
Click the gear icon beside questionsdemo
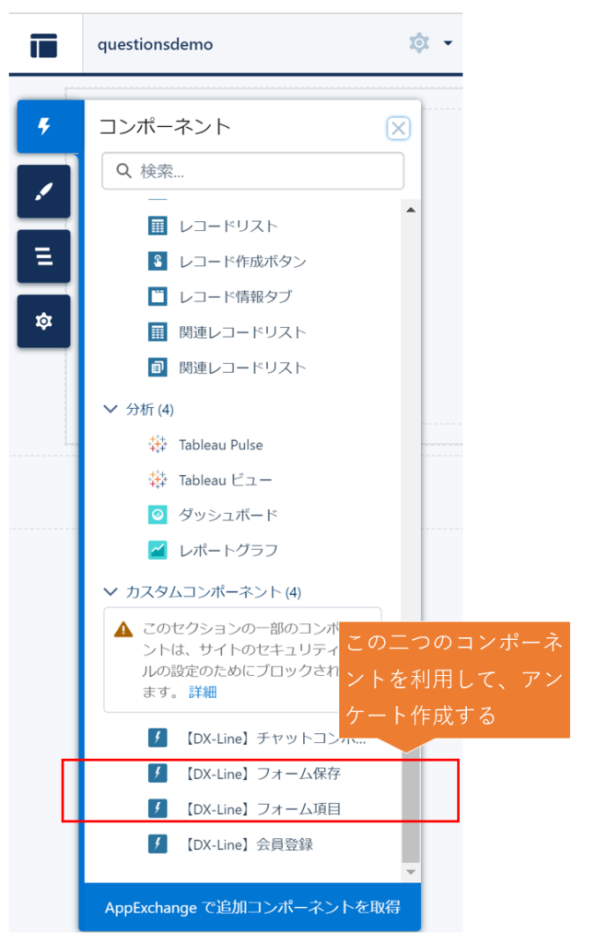(x=419, y=43)
